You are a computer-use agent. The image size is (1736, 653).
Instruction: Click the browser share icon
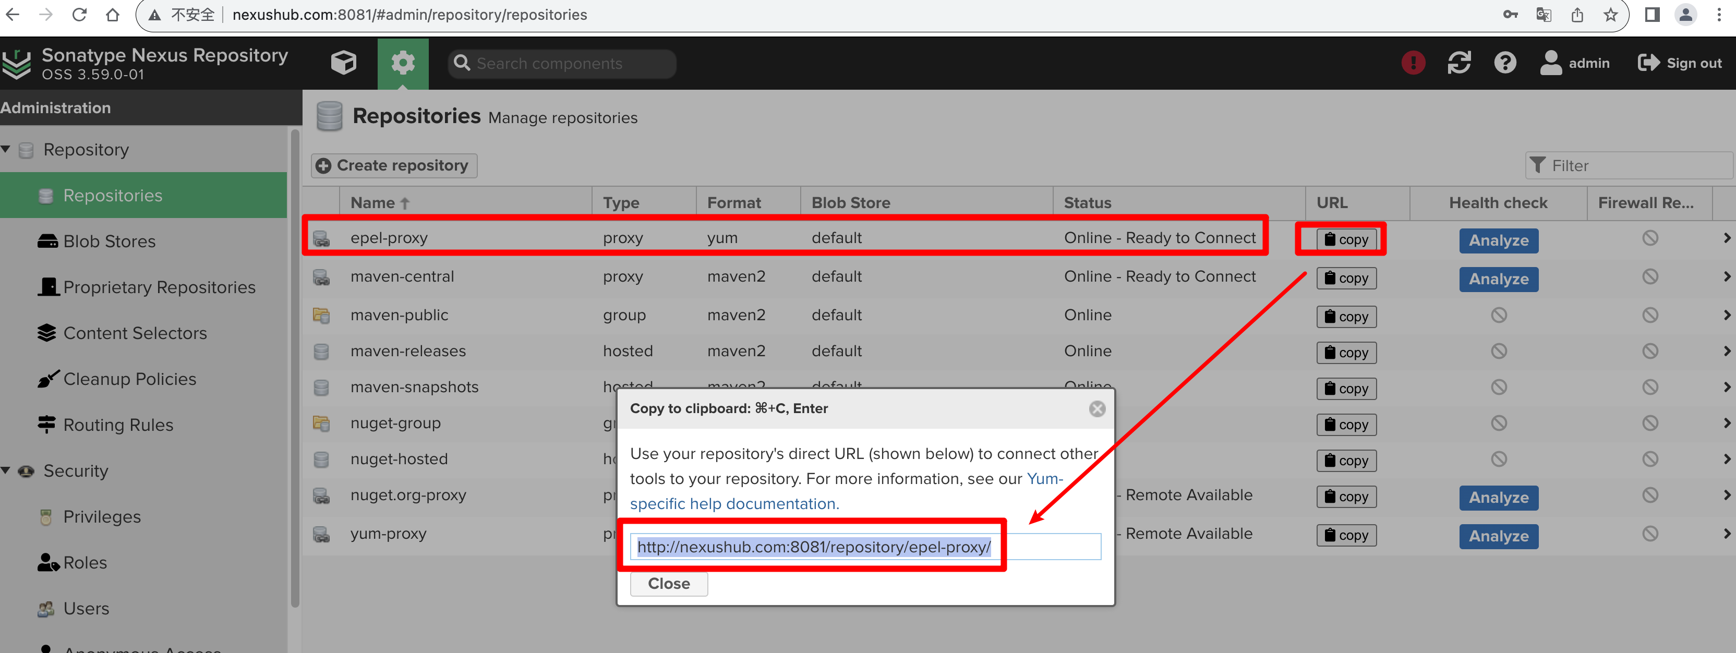click(1577, 15)
